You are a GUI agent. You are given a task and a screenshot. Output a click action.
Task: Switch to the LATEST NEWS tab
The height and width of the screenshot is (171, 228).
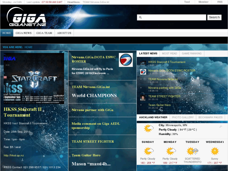click(x=148, y=53)
